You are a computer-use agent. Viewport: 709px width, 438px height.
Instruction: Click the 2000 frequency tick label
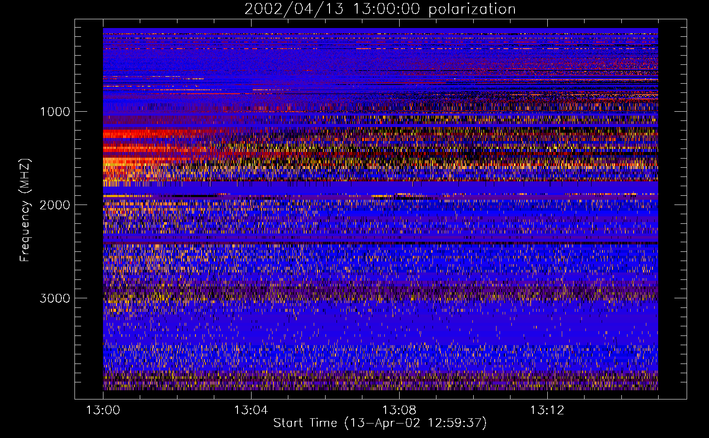coord(55,205)
